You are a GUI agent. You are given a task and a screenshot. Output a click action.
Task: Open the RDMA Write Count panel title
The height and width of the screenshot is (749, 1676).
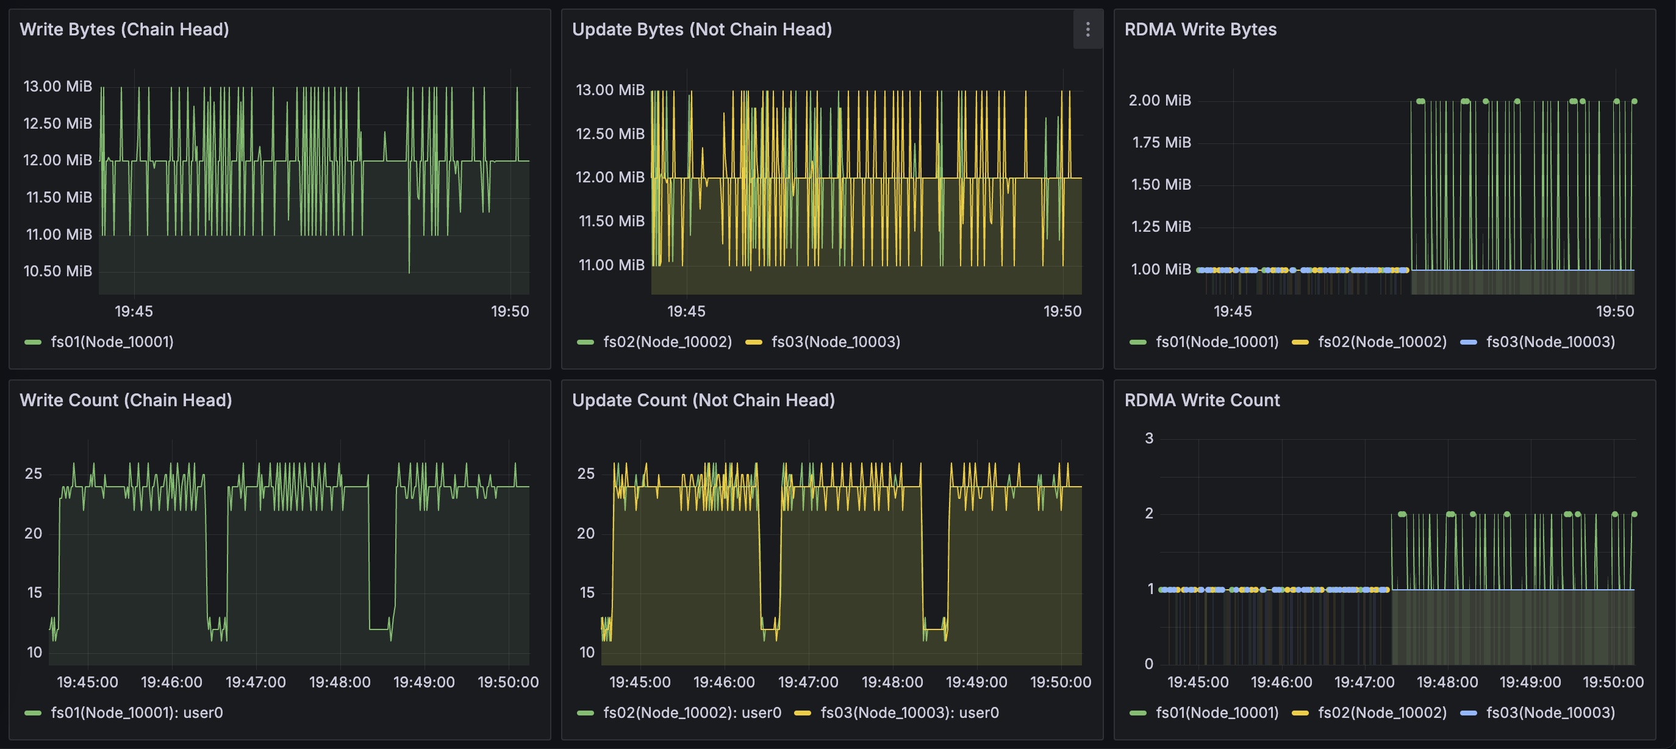1201,400
